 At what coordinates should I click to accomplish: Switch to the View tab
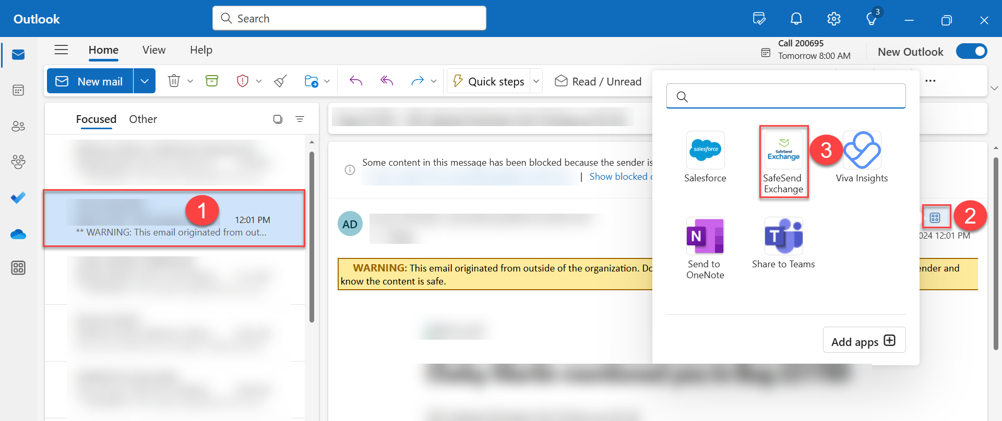click(154, 50)
